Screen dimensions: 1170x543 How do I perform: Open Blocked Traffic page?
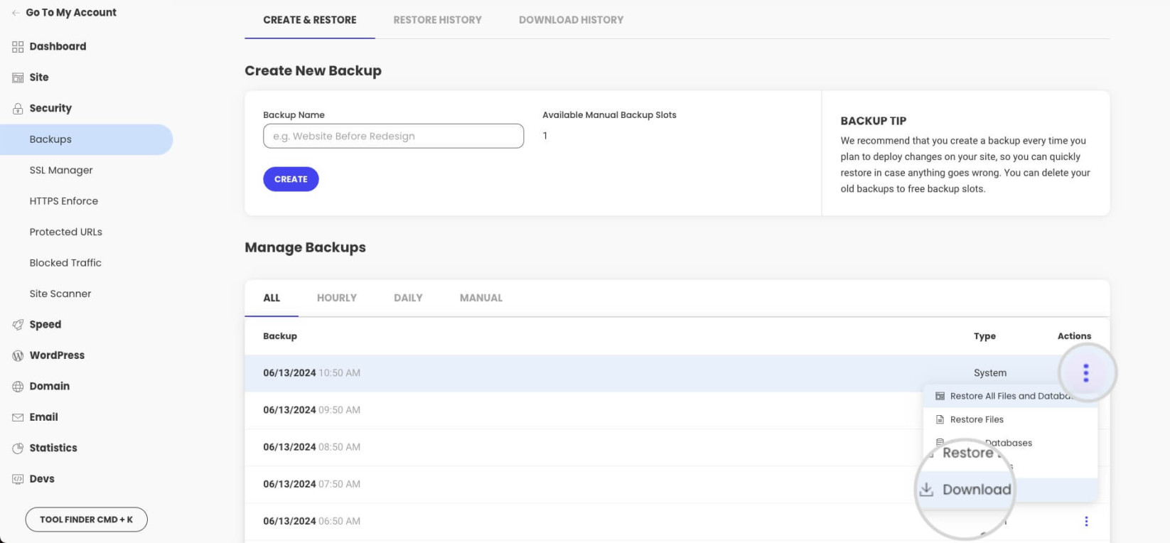coord(65,263)
